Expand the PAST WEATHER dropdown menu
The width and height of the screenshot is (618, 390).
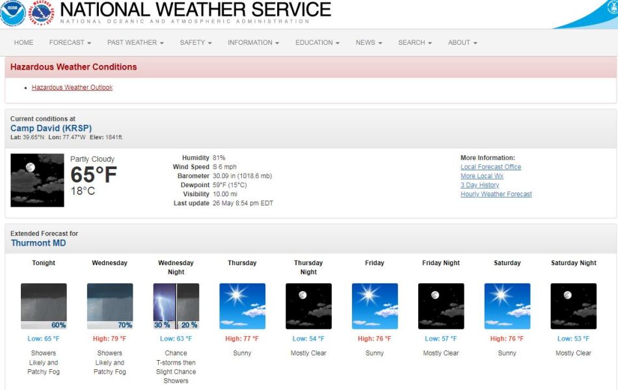point(135,42)
